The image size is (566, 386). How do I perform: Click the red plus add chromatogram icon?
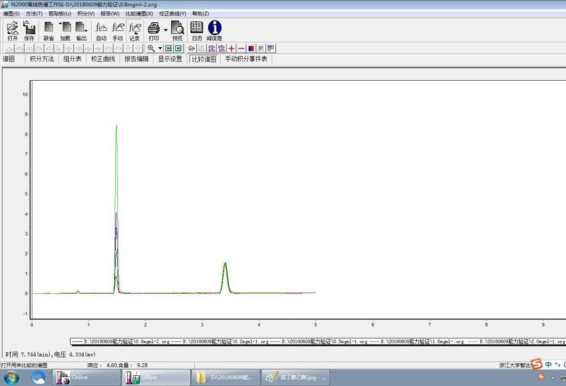click(x=231, y=48)
